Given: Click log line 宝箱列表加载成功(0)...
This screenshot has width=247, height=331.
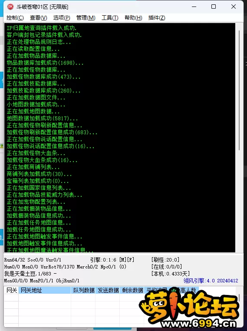Looking at the screenshot, I should coord(38,181).
